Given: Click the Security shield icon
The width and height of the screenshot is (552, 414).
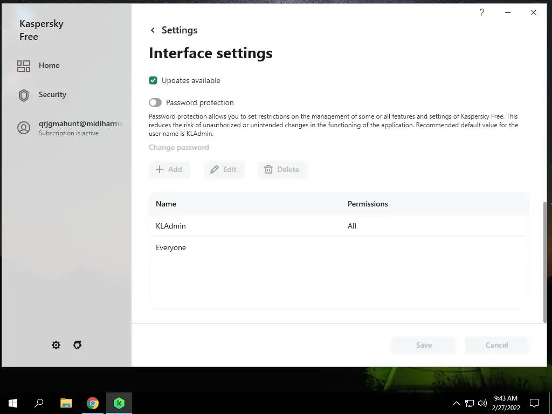Looking at the screenshot, I should tap(24, 95).
